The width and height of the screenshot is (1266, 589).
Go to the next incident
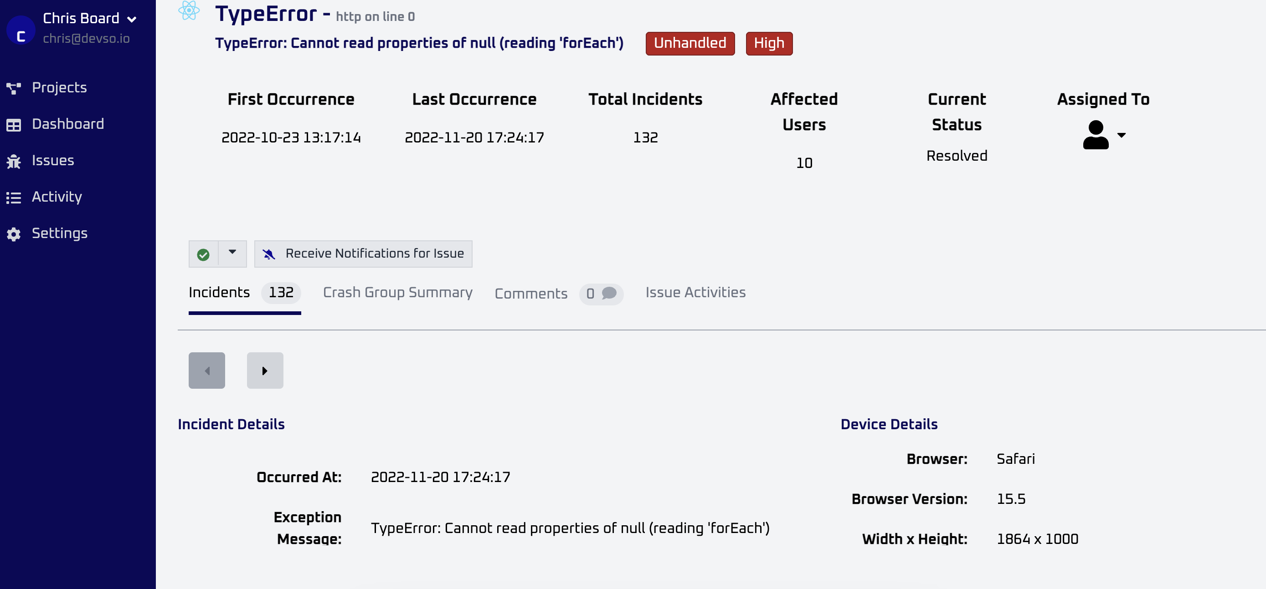point(265,371)
